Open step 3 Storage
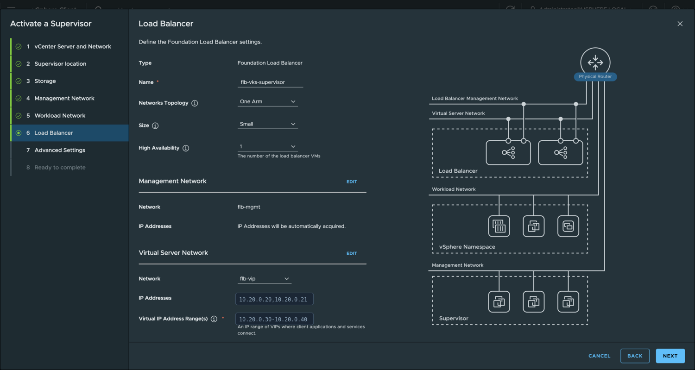695x370 pixels. point(69,81)
